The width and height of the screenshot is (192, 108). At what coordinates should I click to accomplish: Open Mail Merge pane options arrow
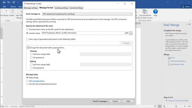click(x=187, y=24)
